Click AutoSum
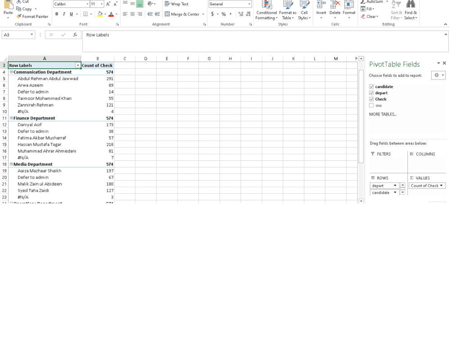Screen dimensions: 450x337 click(372, 2)
